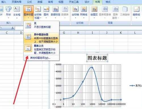Click the 数据标签 (Data Labels) icon
This screenshot has width=142, height=109.
point(55,9)
